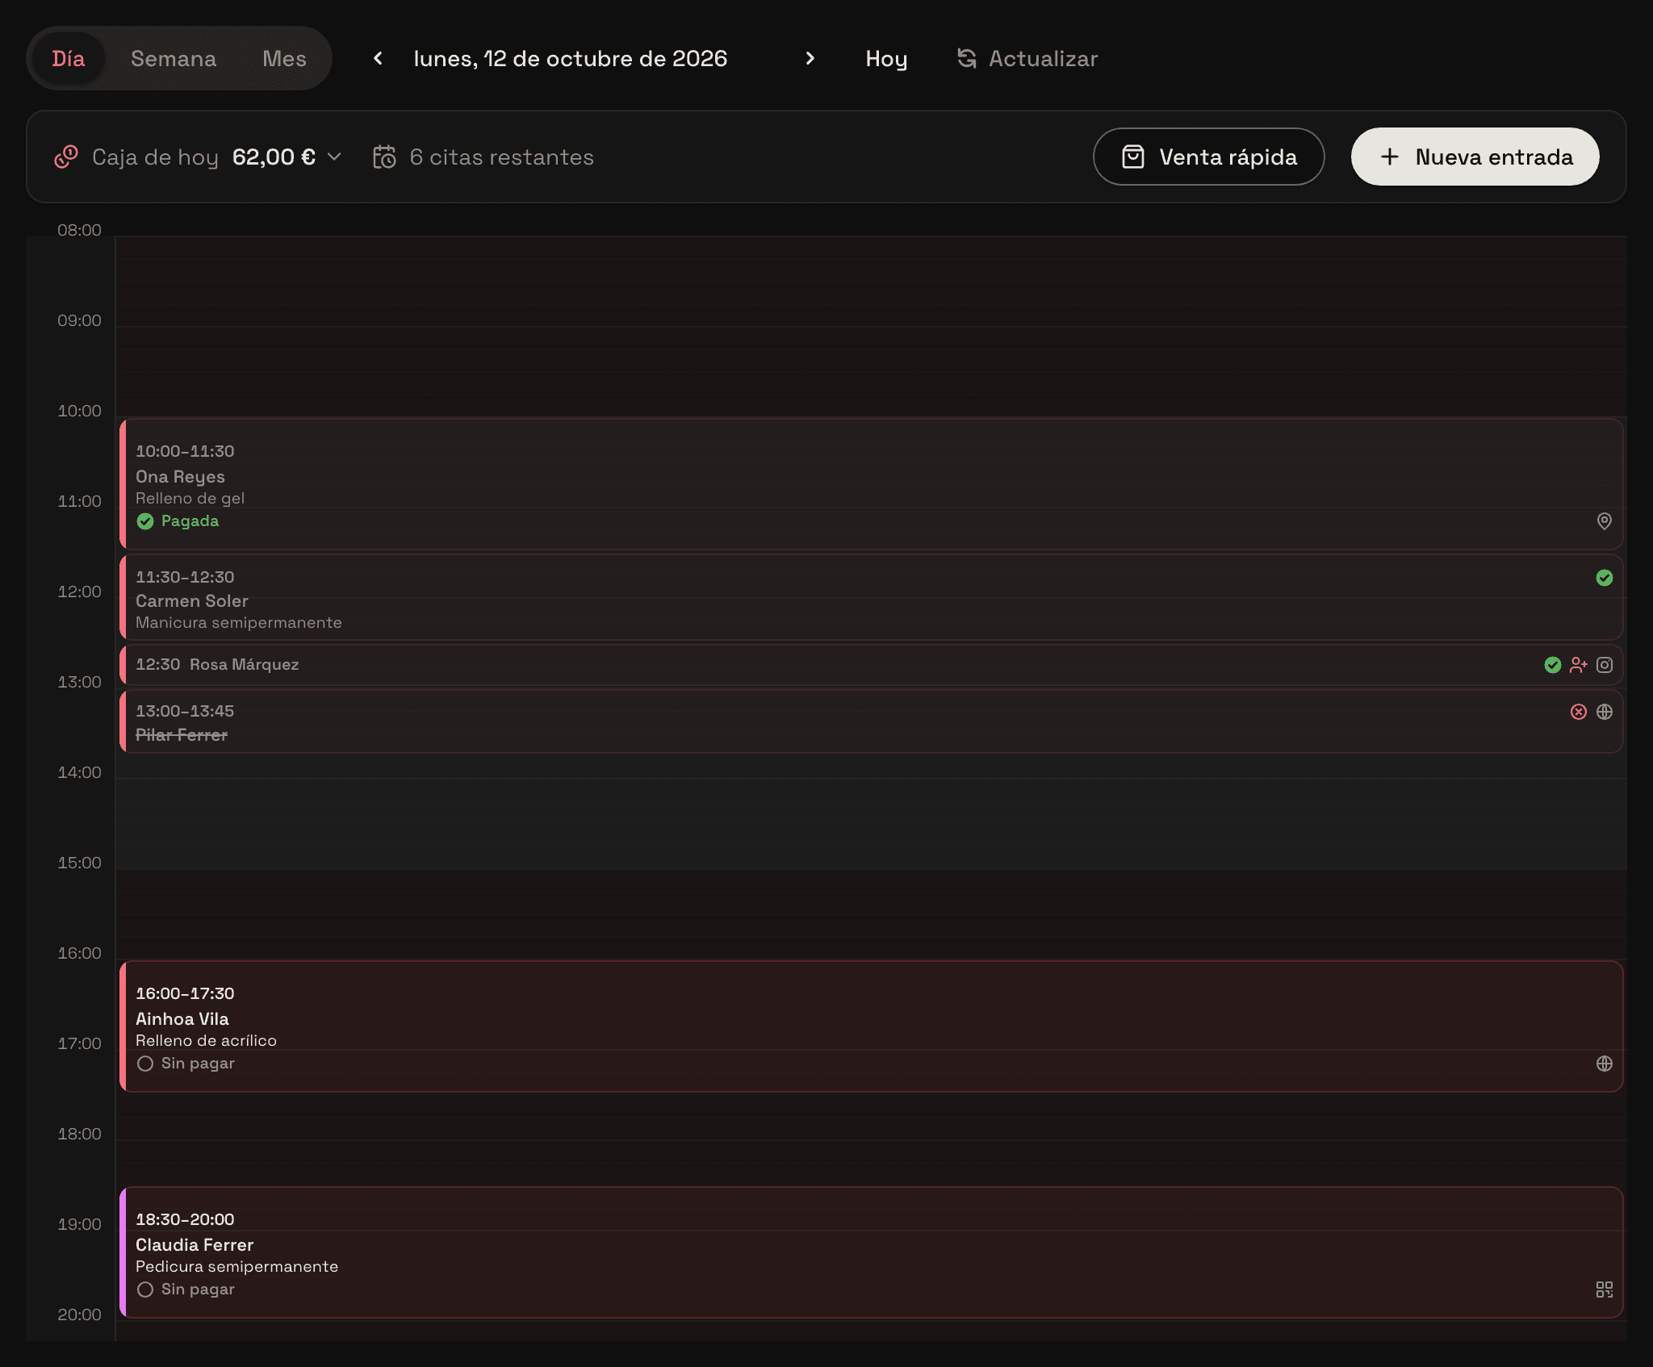Click the green check on Carmen Soler appointment

pyautogui.click(x=1605, y=578)
